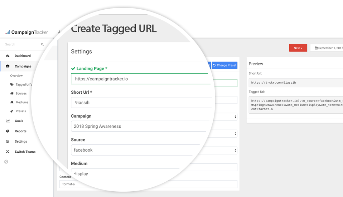The width and height of the screenshot is (343, 197).
Task: Open Reports in the sidebar
Action: pos(20,131)
